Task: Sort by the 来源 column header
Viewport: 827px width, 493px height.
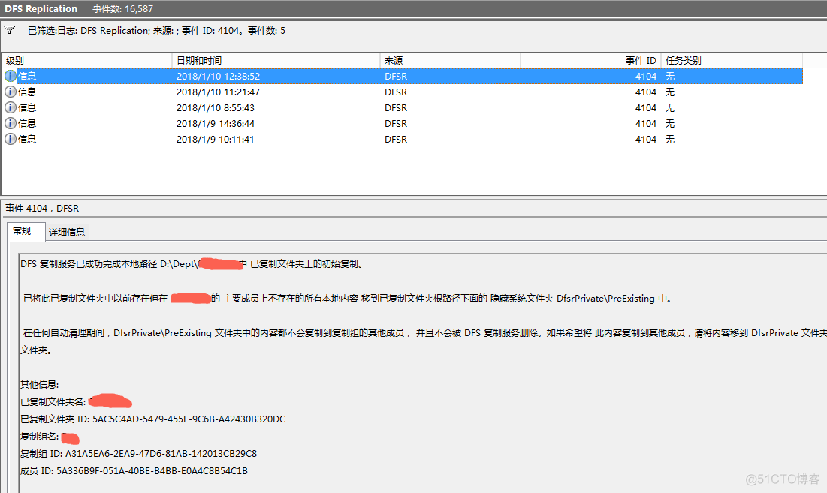Action: (x=451, y=61)
